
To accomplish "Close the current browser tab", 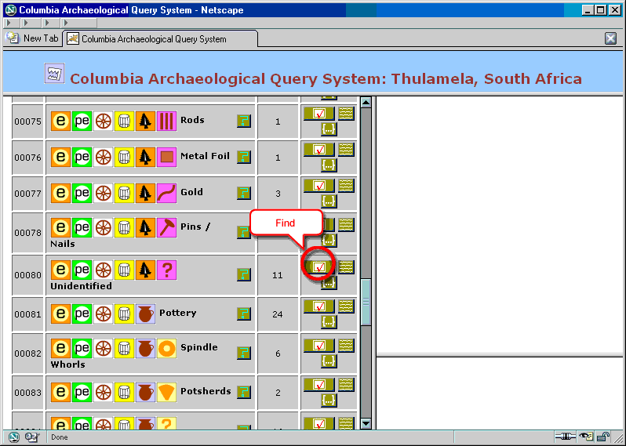I will pyautogui.click(x=610, y=38).
